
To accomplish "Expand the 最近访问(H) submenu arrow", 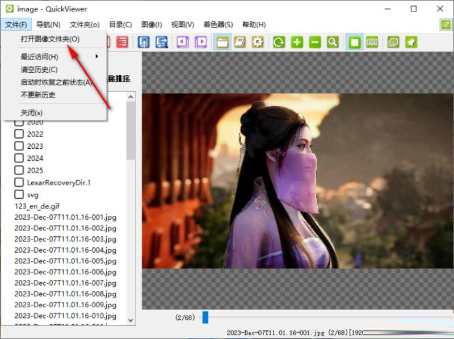I will point(96,56).
